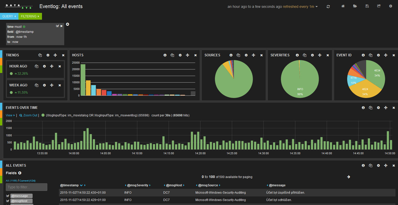Add a new filter with the plus icon

pyautogui.click(x=68, y=24)
